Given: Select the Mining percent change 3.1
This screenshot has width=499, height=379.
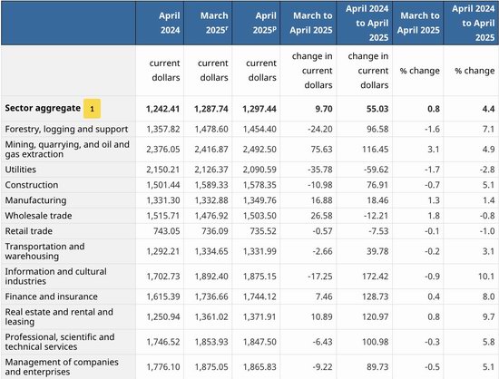Looking at the screenshot, I should pyautogui.click(x=434, y=149).
